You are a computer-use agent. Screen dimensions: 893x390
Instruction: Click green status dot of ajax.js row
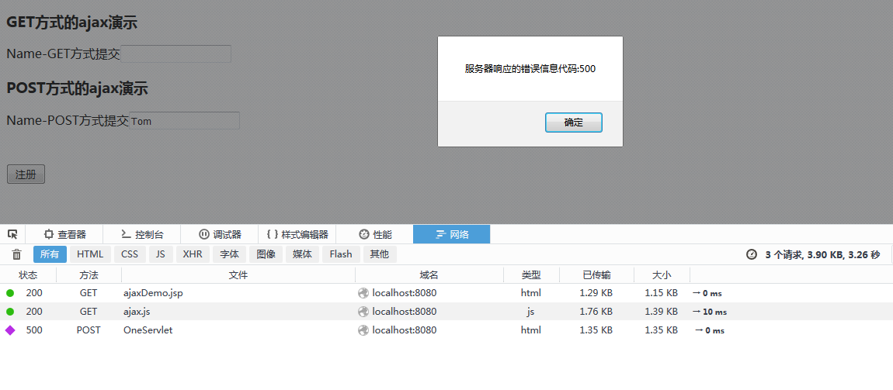(x=10, y=312)
